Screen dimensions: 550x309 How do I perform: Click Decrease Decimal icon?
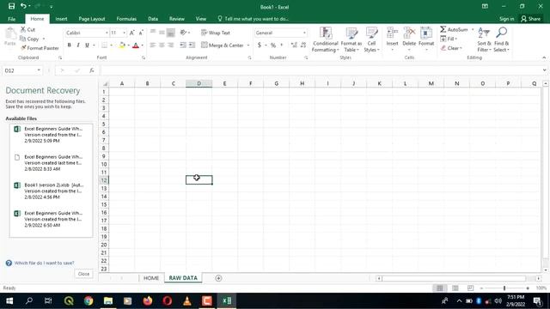coord(303,45)
